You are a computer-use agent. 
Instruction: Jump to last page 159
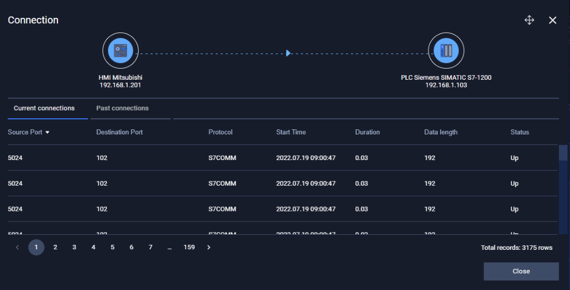coord(189,247)
